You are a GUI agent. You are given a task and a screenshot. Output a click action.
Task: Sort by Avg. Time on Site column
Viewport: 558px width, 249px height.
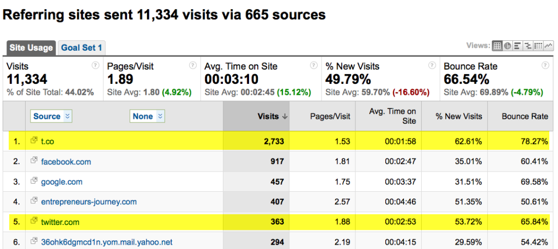point(388,116)
